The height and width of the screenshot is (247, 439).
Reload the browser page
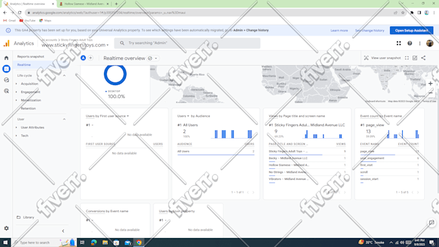click(19, 13)
